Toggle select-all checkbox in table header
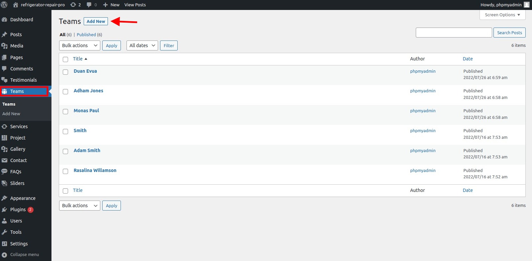This screenshot has height=261, width=532. click(x=65, y=59)
